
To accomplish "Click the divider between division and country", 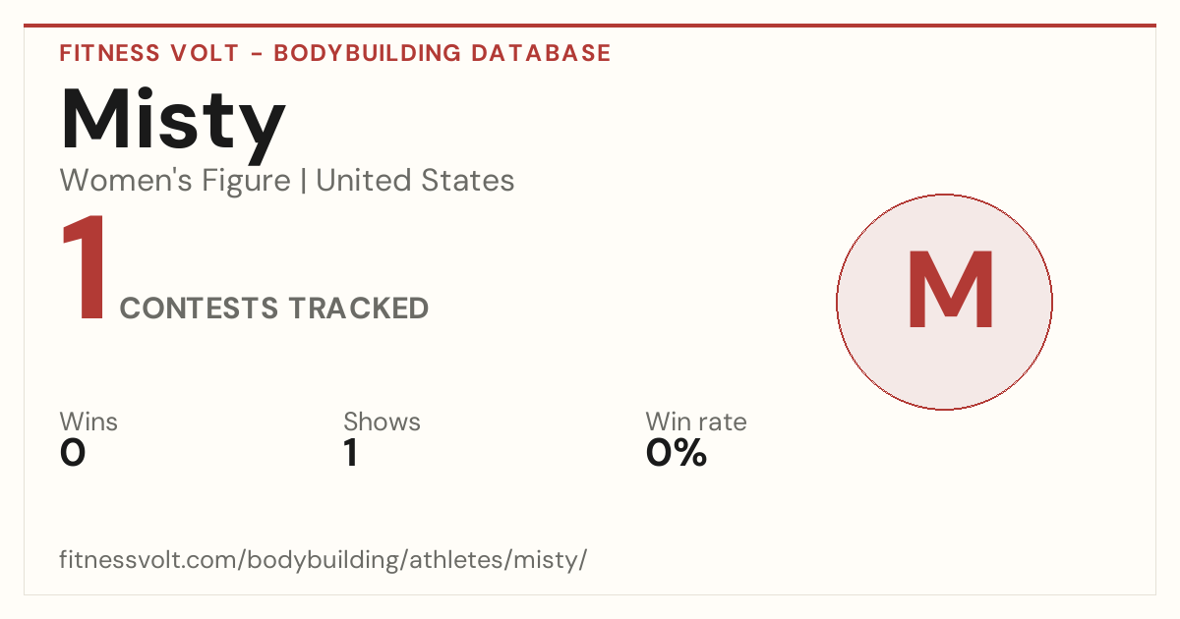I will 304,182.
